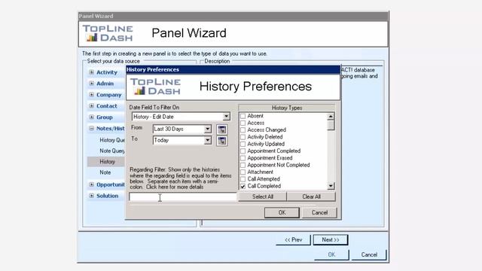Open the regarding filter details help text

pyautogui.click(x=175, y=187)
